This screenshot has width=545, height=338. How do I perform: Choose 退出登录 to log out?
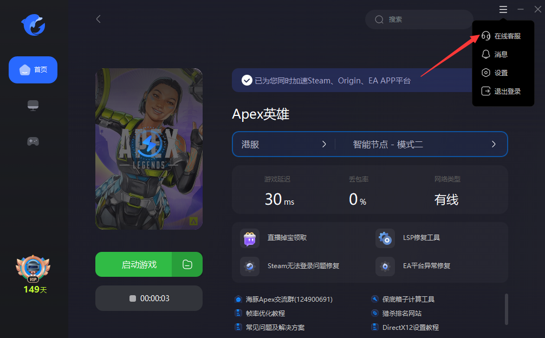[x=503, y=92]
